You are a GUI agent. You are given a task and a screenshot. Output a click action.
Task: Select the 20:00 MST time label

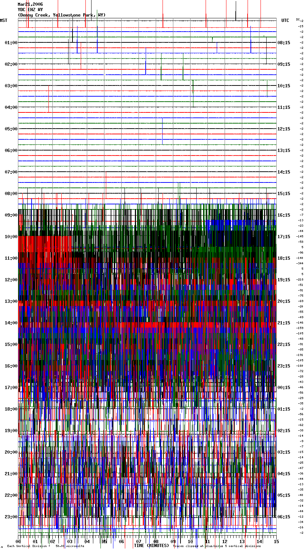coord(11,452)
